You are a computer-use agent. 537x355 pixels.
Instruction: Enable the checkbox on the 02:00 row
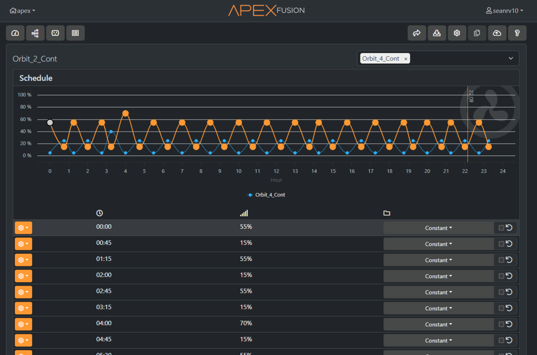tap(501, 276)
